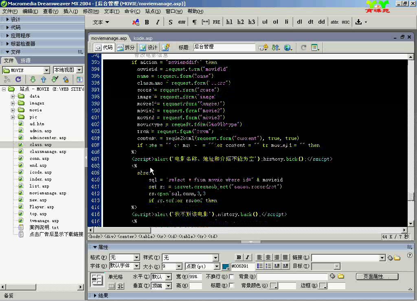The height and width of the screenshot is (301, 417).
Task: Insert a paragraph tag
Action: [x=194, y=22]
